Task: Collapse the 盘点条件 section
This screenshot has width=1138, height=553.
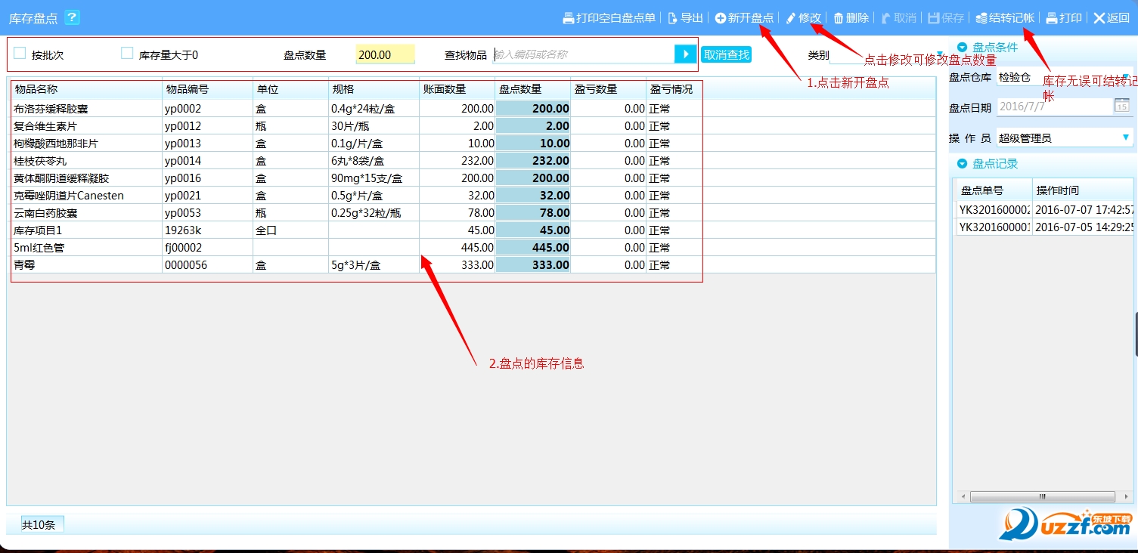Action: (x=962, y=47)
